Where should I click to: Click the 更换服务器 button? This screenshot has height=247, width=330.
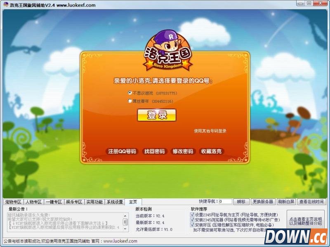263,202
